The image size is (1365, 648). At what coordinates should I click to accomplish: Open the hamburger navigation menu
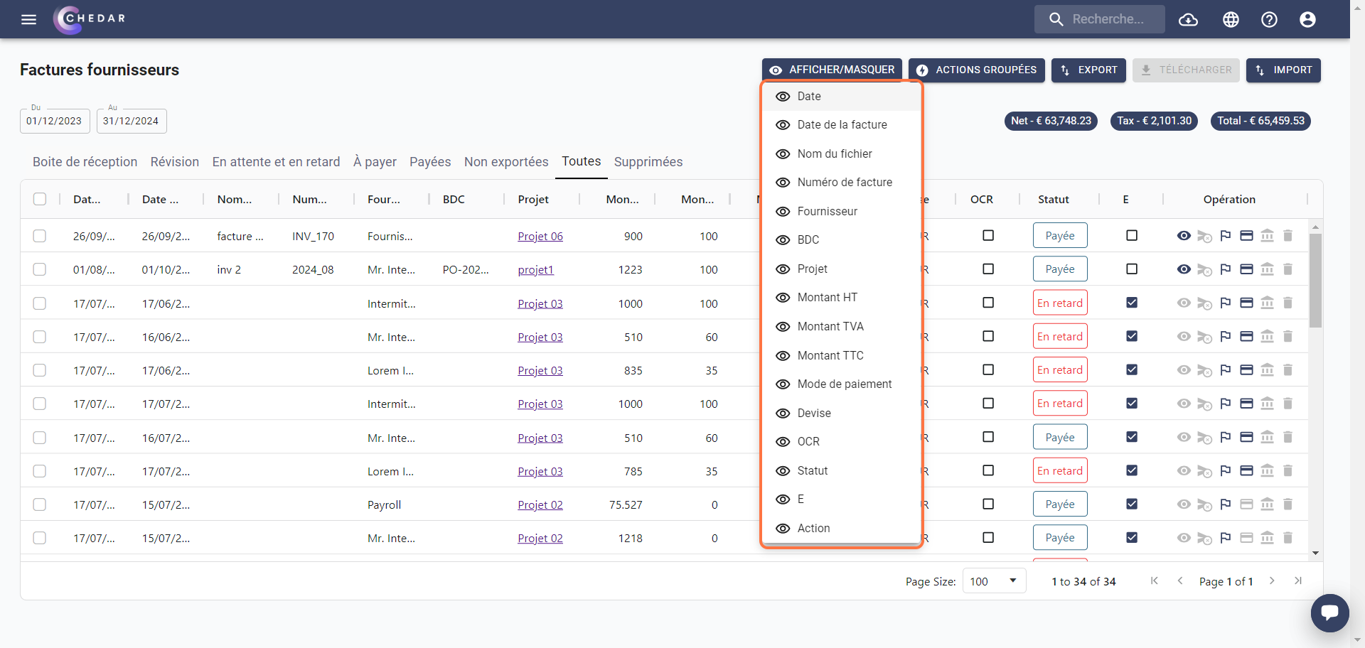point(28,19)
